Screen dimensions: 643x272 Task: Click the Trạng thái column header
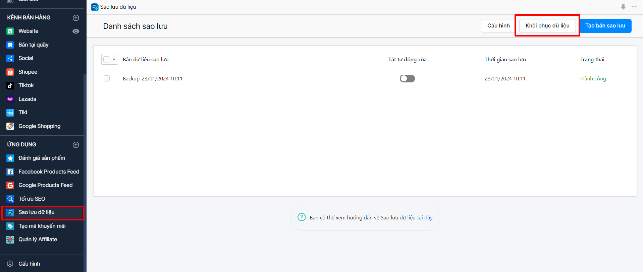[592, 60]
